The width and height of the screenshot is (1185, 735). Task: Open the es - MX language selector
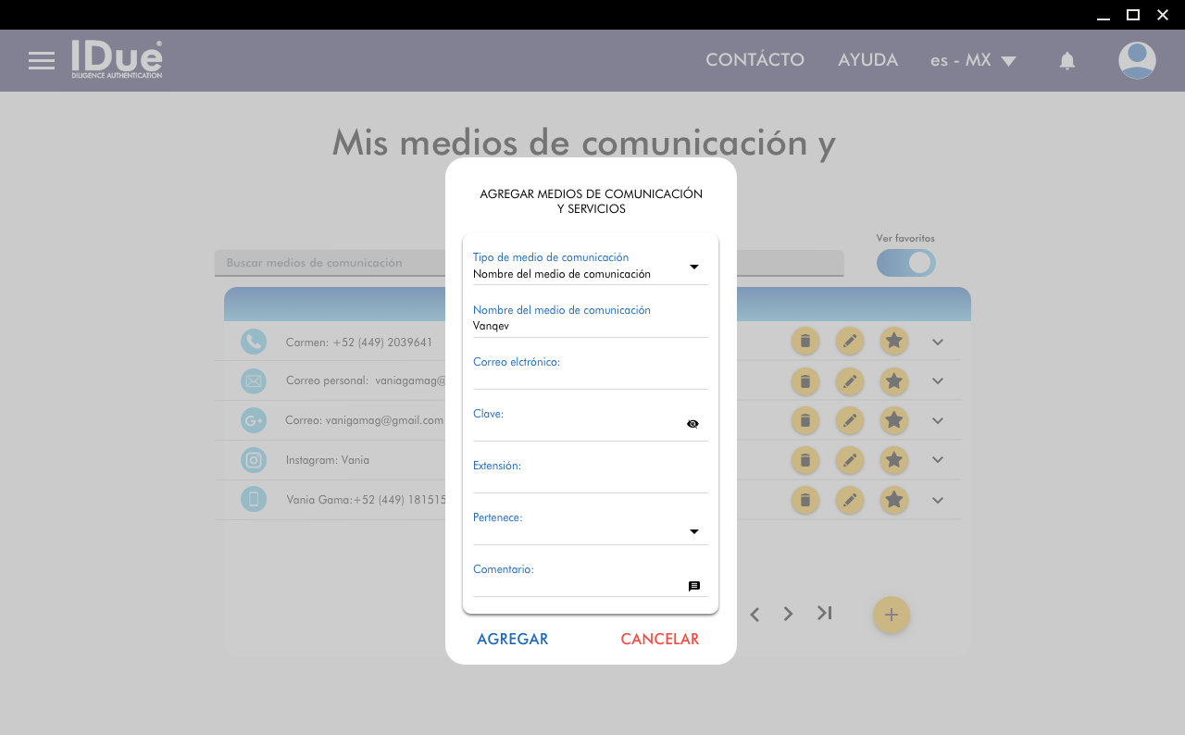pyautogui.click(x=973, y=61)
